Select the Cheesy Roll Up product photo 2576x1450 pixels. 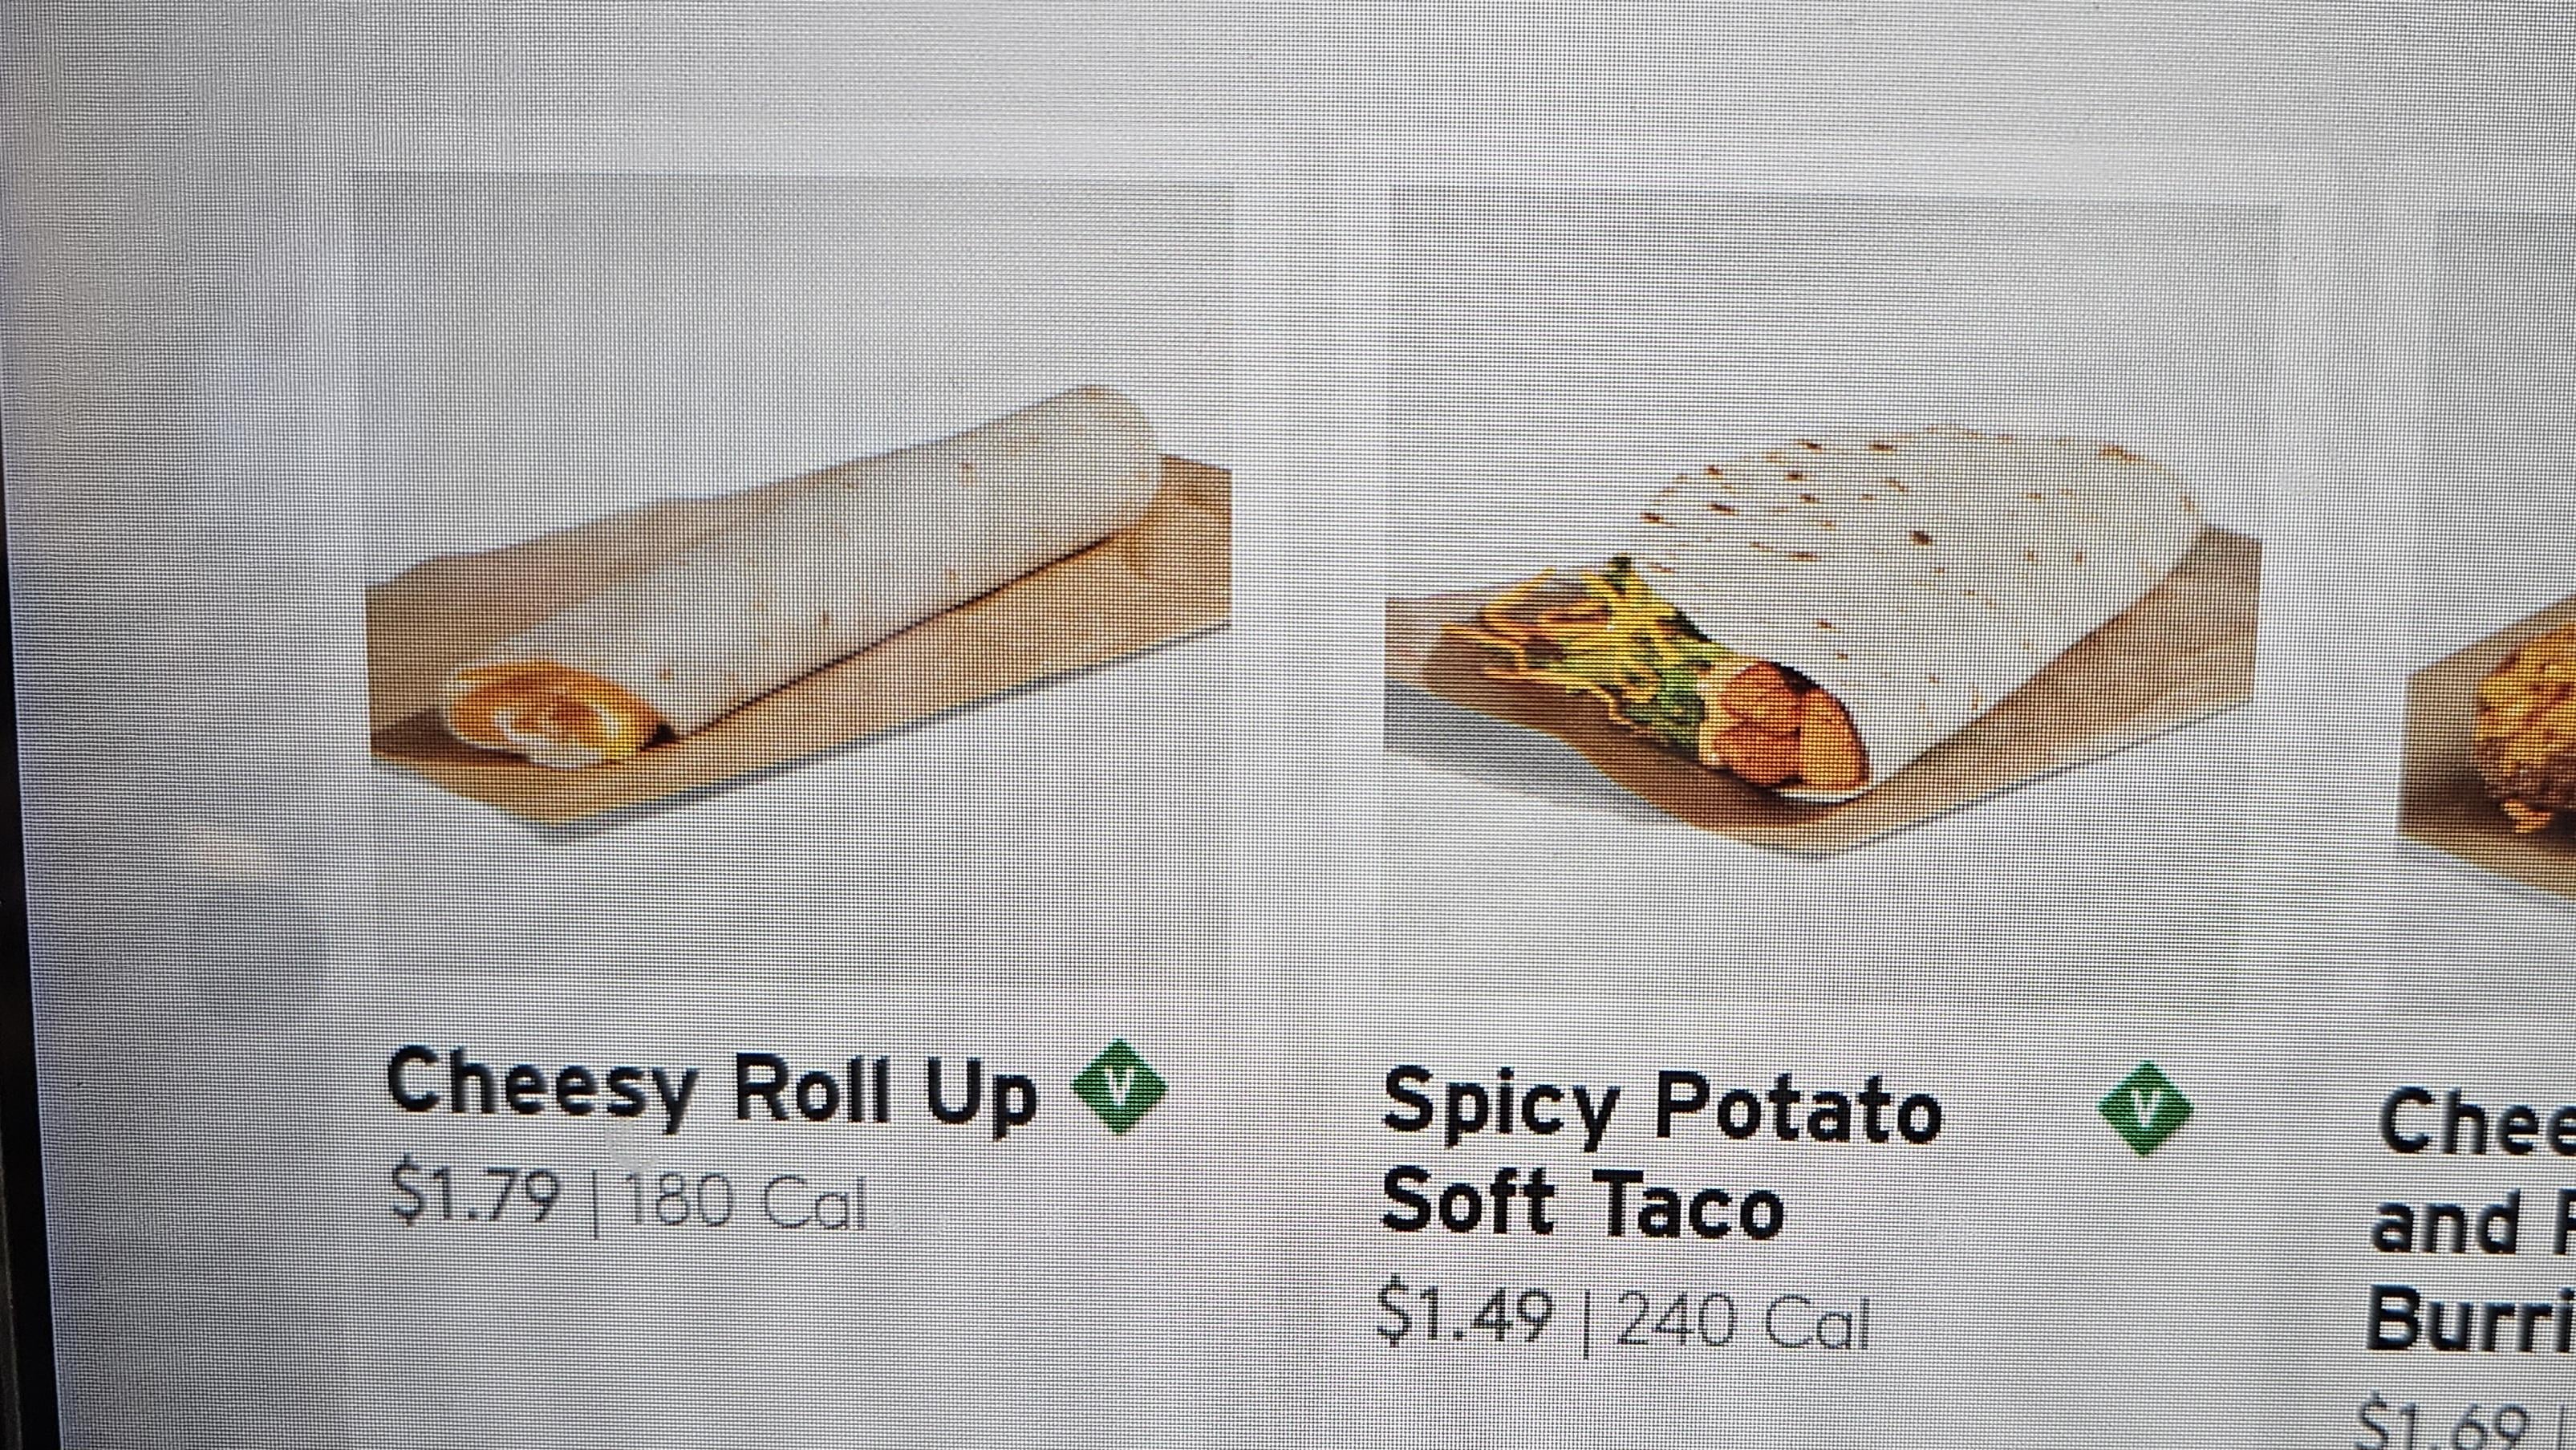[798, 608]
